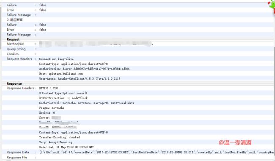Viewport: 275px width, 161px height.
Task: Select the Server header line
Action: pos(50,118)
